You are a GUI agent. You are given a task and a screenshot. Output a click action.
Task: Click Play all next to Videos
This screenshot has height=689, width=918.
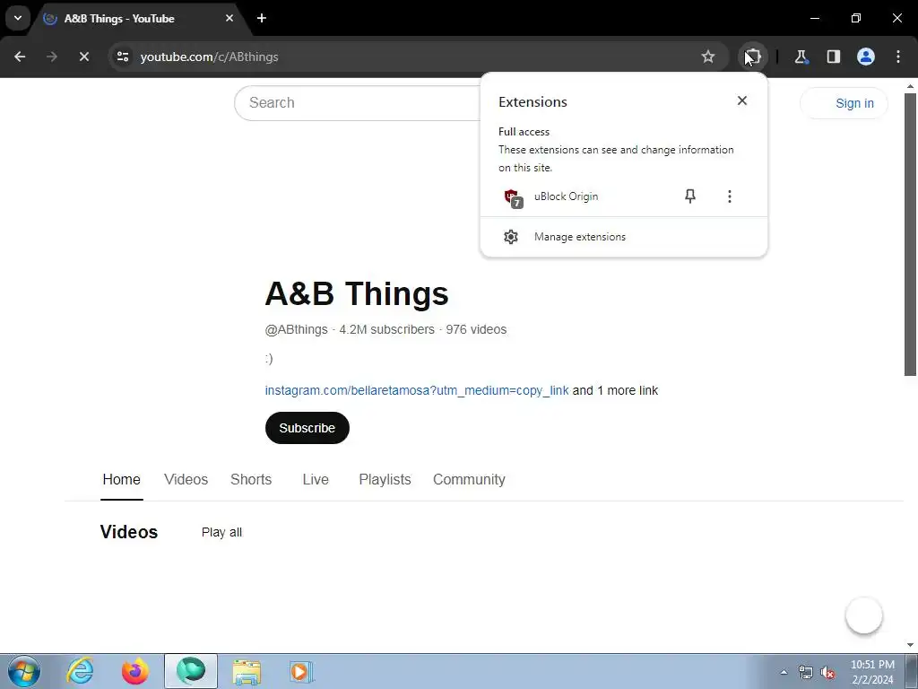(222, 532)
